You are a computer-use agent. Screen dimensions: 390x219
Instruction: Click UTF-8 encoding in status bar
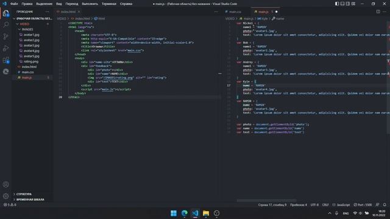(314, 205)
